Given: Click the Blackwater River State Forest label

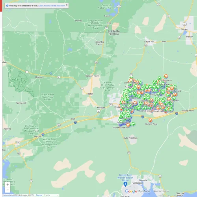Looking at the screenshot, I should coord(48,97).
